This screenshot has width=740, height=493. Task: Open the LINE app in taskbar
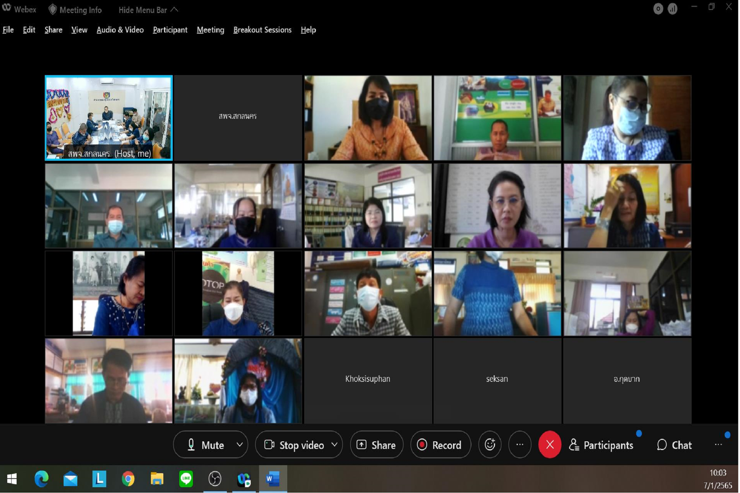(x=186, y=479)
